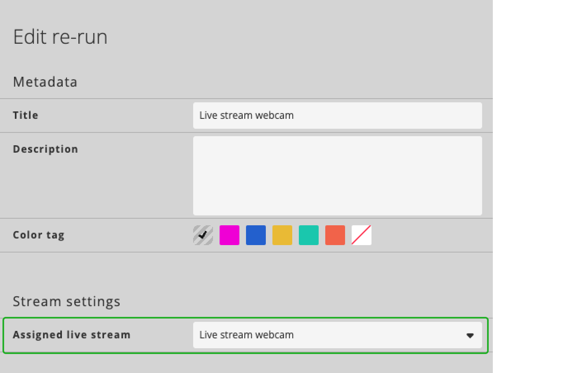Open the Assigned live stream dropdown
This screenshot has width=582, height=373.
pyautogui.click(x=338, y=335)
